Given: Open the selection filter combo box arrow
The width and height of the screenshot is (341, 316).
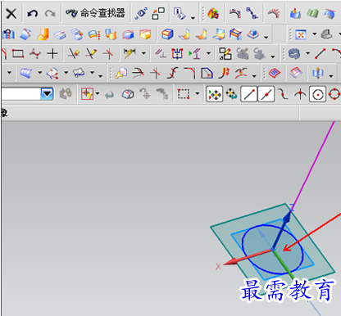Looking at the screenshot, I should pyautogui.click(x=47, y=94).
